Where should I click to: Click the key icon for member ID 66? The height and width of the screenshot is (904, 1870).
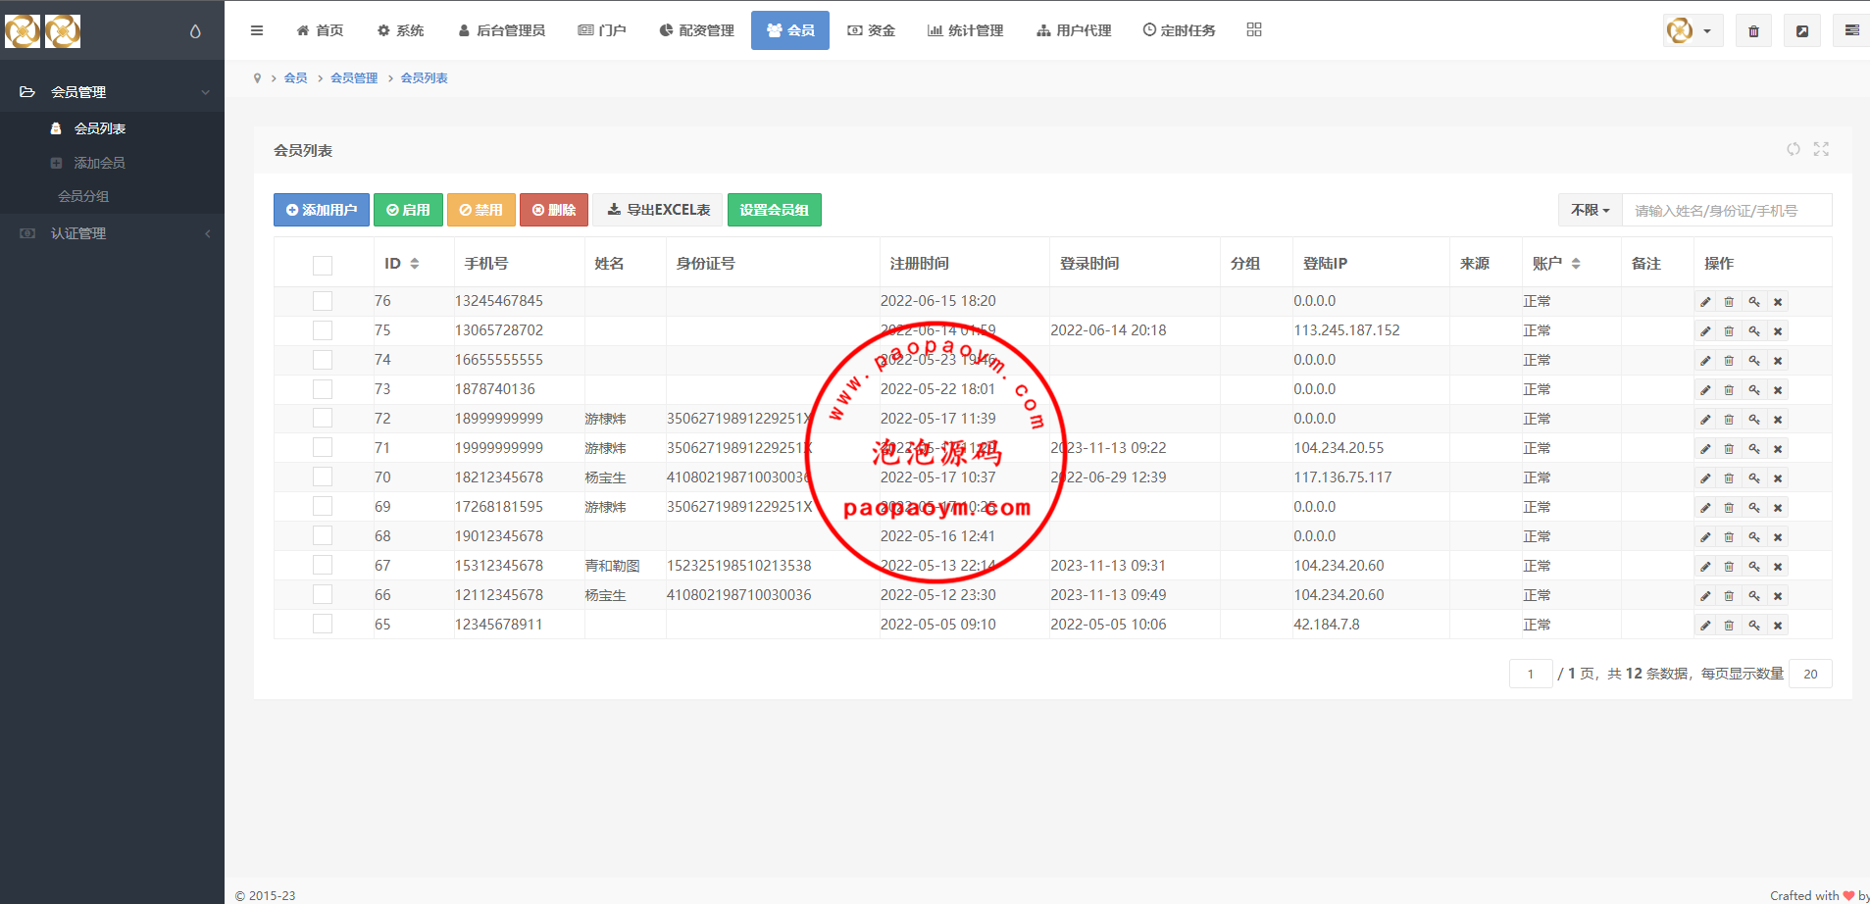(x=1754, y=596)
